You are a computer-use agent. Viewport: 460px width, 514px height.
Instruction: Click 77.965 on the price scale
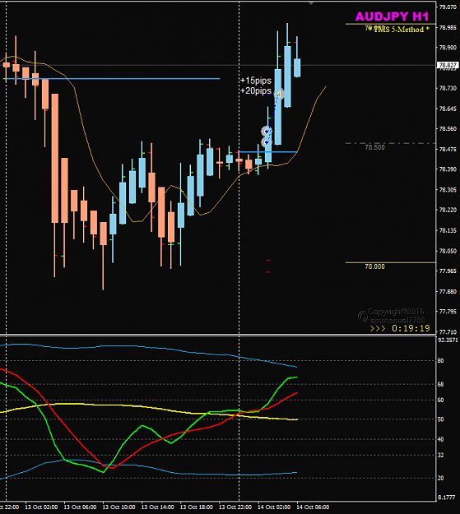pos(448,271)
